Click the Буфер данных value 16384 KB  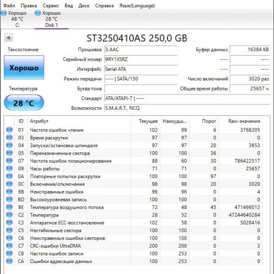click(x=250, y=50)
